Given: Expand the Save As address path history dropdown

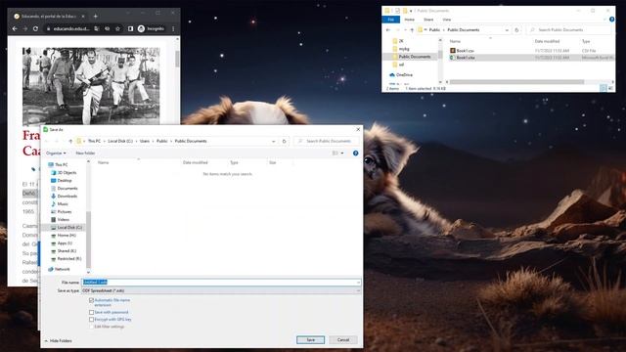Looking at the screenshot, I should click(274, 141).
